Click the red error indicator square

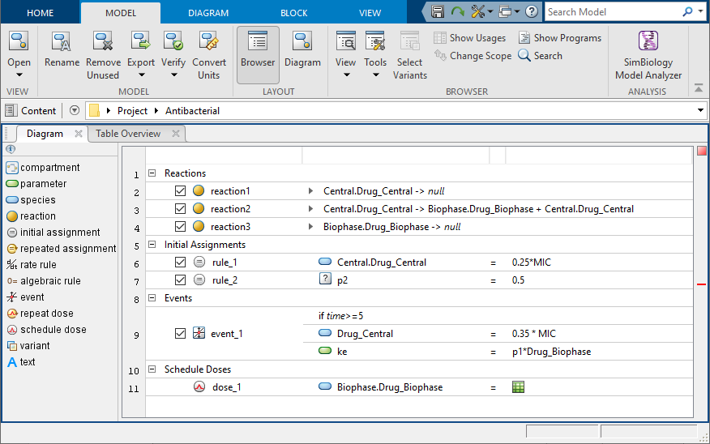(701, 151)
